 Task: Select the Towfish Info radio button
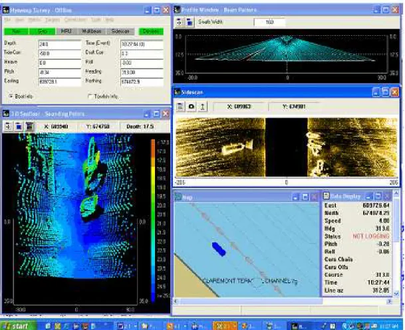click(90, 96)
